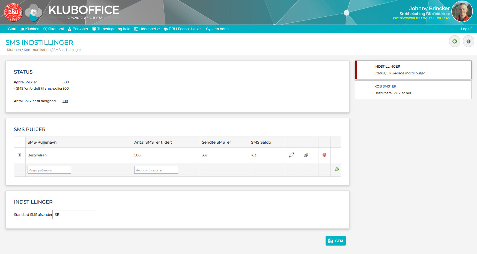Image resolution: width=477 pixels, height=254 pixels.
Task: Open the members icon for Bestyrelsen pool
Action: click(x=306, y=155)
